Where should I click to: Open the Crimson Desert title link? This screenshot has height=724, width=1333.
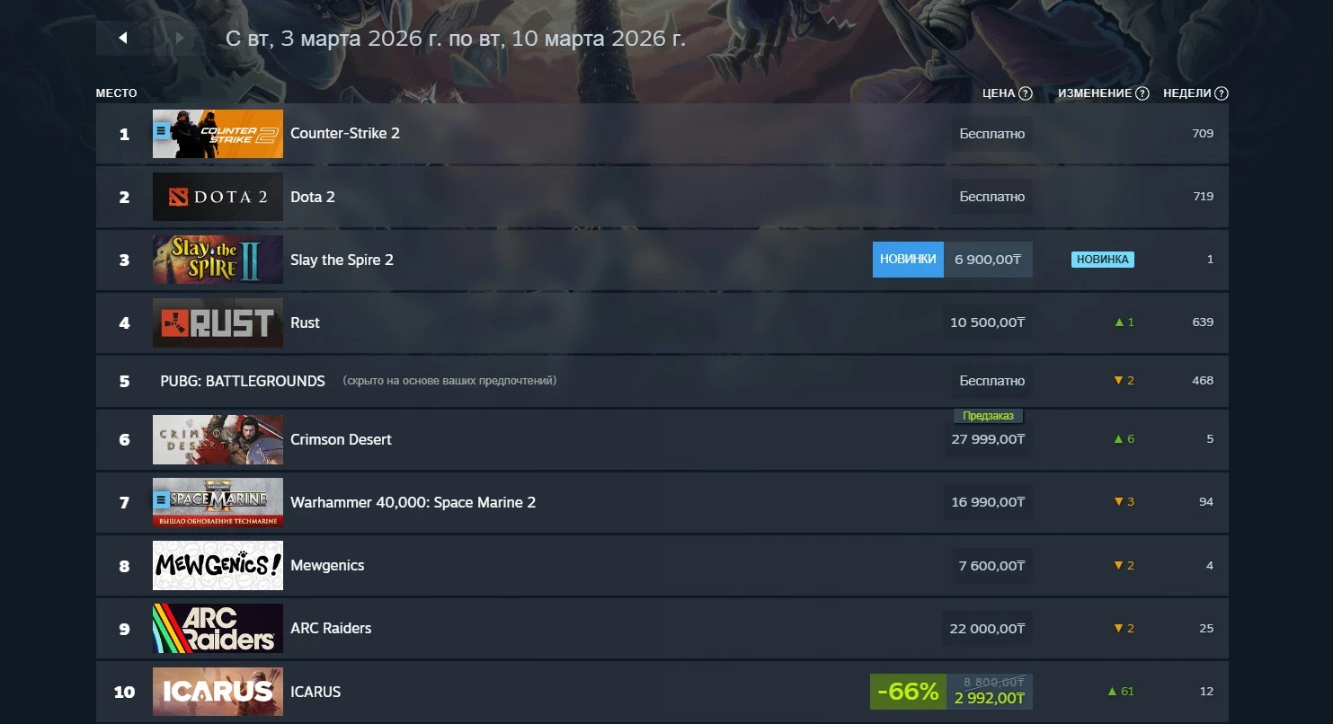point(341,439)
